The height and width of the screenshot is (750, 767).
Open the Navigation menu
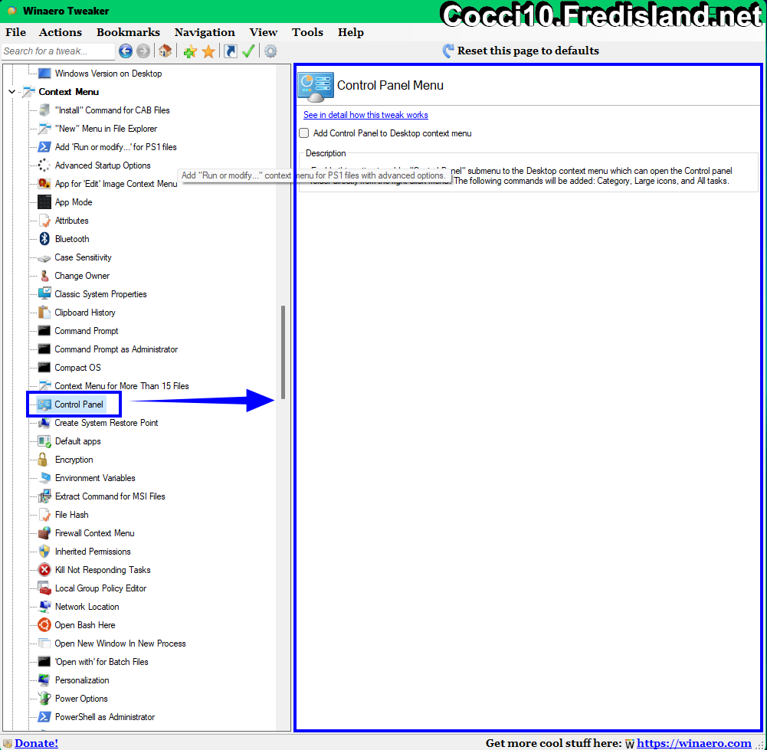(x=205, y=32)
